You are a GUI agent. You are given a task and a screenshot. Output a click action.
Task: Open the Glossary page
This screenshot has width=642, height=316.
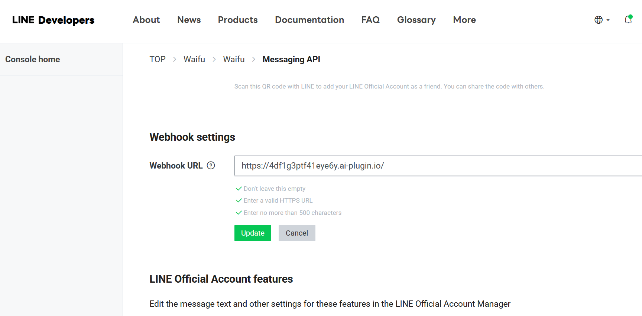tap(416, 20)
